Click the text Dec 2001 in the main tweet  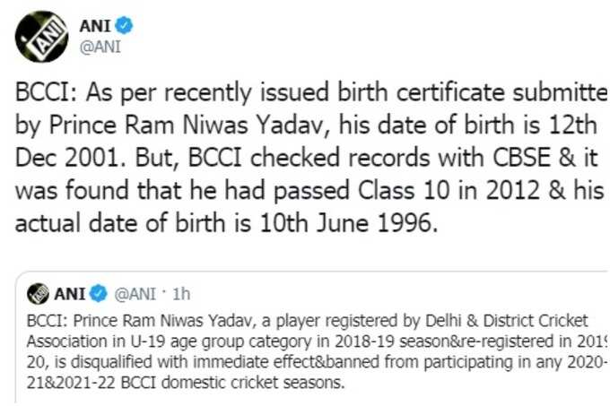tap(67, 158)
